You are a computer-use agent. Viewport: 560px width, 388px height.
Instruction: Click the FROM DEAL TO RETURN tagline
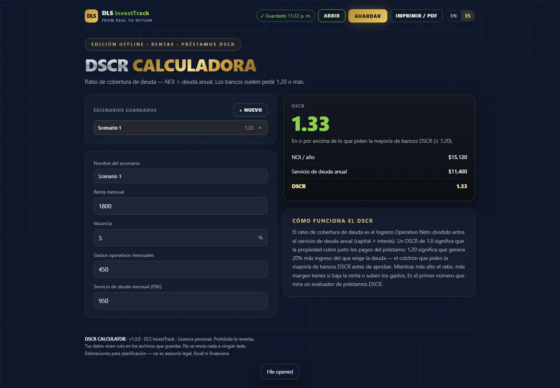click(127, 21)
